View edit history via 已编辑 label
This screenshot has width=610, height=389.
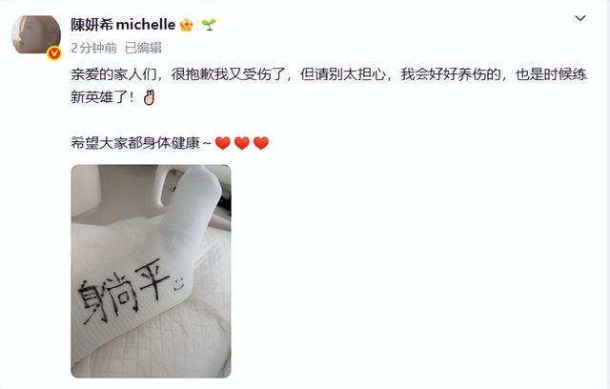(x=143, y=48)
